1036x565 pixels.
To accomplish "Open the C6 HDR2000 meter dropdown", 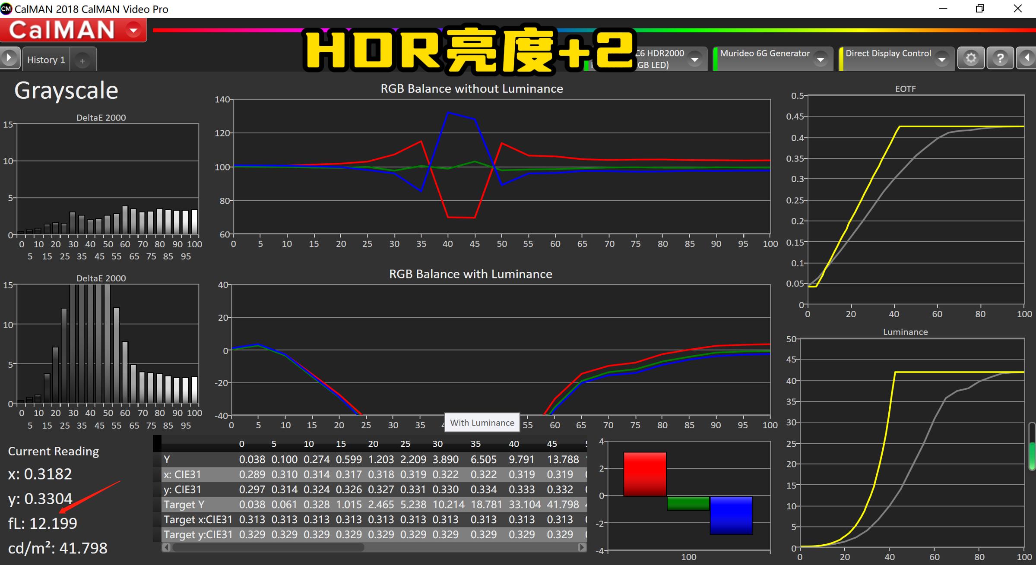I will click(694, 59).
